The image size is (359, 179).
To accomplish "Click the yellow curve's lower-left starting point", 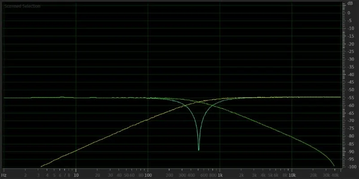I will click(41, 166).
